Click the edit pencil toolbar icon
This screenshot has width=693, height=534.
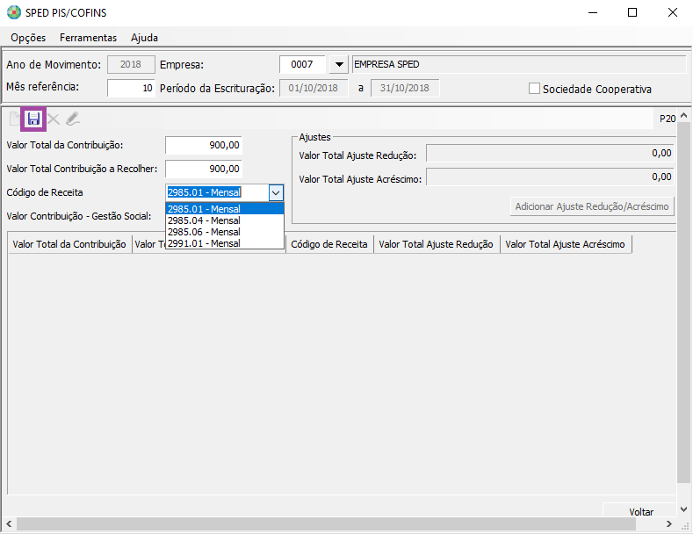[73, 119]
